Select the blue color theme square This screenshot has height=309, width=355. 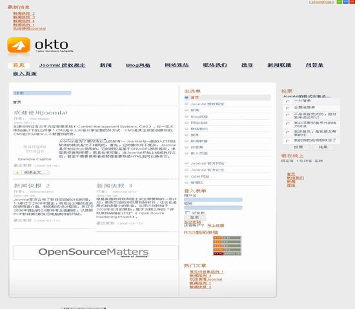click(x=346, y=2)
